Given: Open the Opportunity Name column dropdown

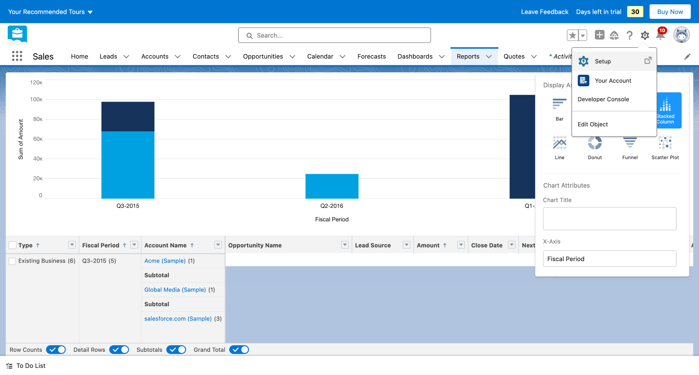Looking at the screenshot, I should point(345,245).
